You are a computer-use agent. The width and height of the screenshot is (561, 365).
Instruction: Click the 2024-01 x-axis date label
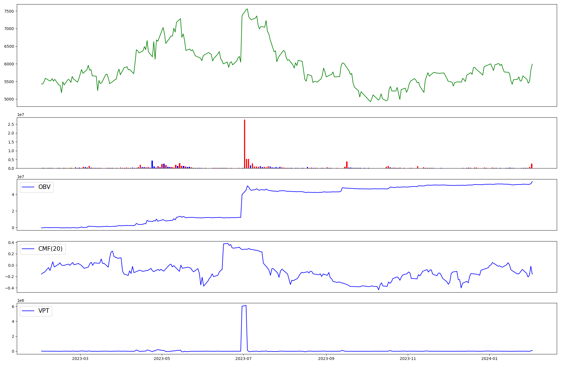pyautogui.click(x=489, y=359)
